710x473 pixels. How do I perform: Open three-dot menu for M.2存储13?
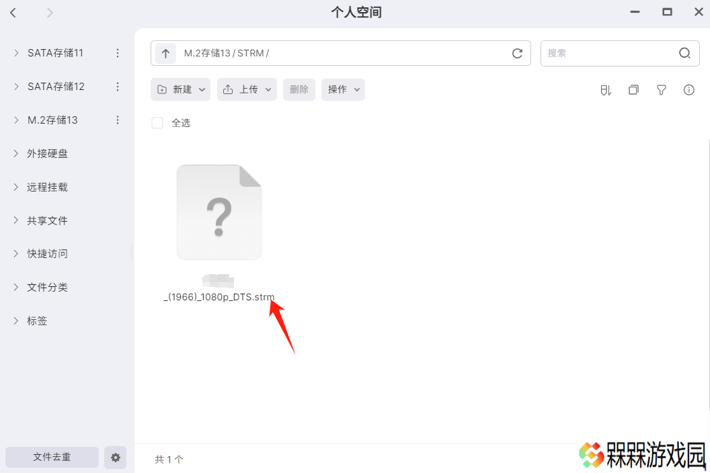[118, 120]
